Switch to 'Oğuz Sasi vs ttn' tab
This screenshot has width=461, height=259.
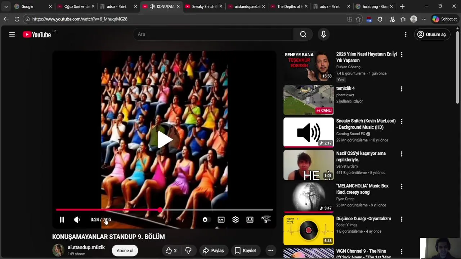[74, 6]
